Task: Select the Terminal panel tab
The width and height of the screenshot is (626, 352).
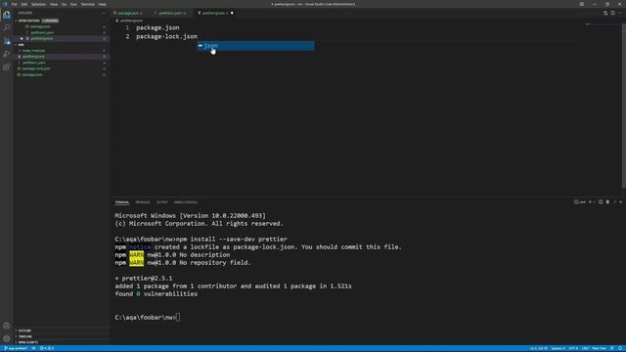Action: [x=121, y=202]
